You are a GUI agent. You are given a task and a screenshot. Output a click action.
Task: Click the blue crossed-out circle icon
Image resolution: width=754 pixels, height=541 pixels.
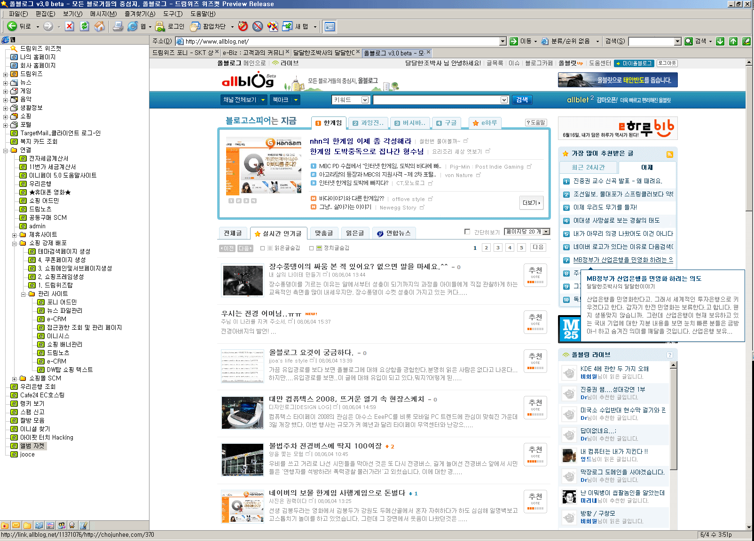coord(258,26)
